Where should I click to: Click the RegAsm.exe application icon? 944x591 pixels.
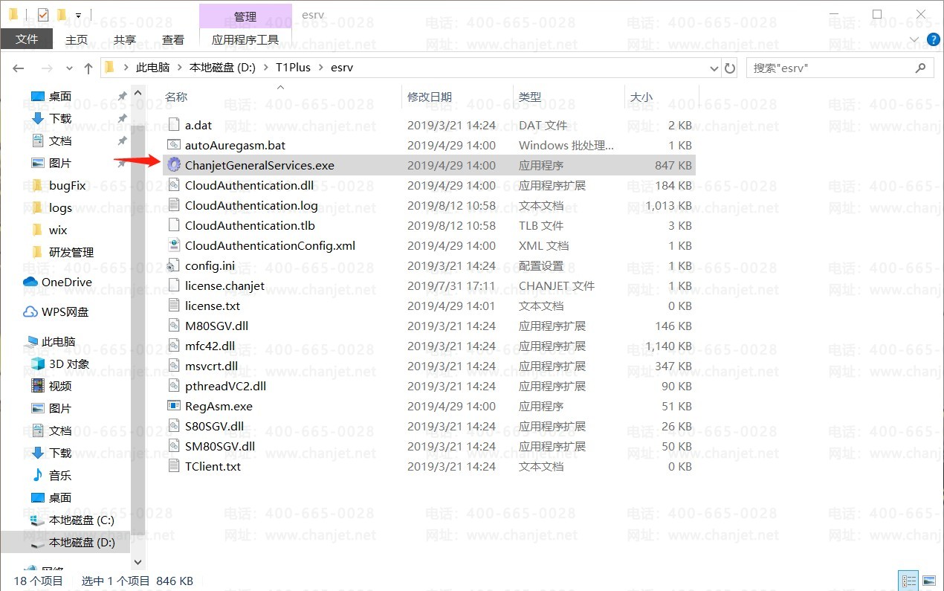(174, 406)
